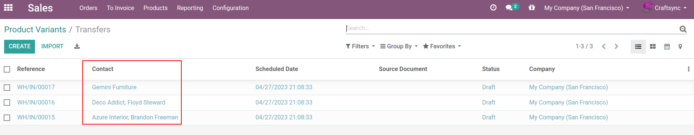Go to next page arrow

[x=616, y=46]
